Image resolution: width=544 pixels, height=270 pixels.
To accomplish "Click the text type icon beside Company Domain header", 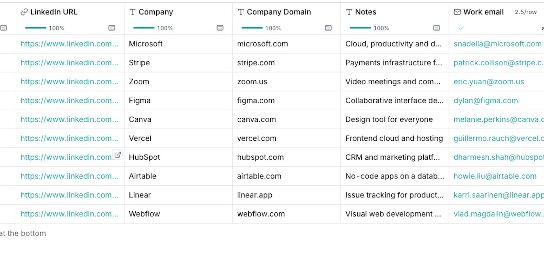I will tap(241, 12).
